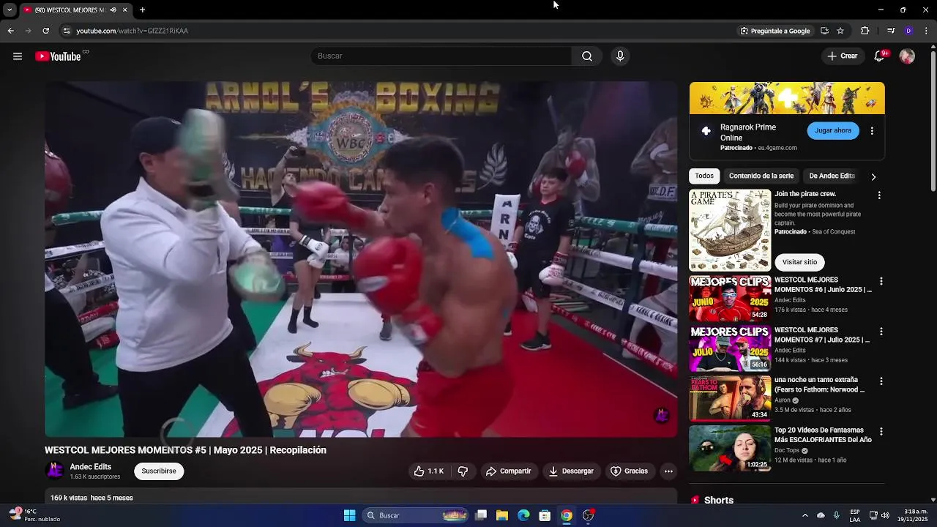
Task: Show hidden system tray icons
Action: [x=805, y=515]
